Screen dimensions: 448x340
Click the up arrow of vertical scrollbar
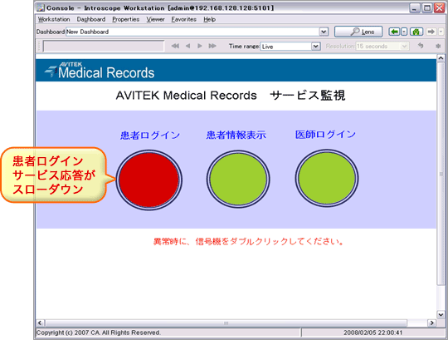click(441, 58)
